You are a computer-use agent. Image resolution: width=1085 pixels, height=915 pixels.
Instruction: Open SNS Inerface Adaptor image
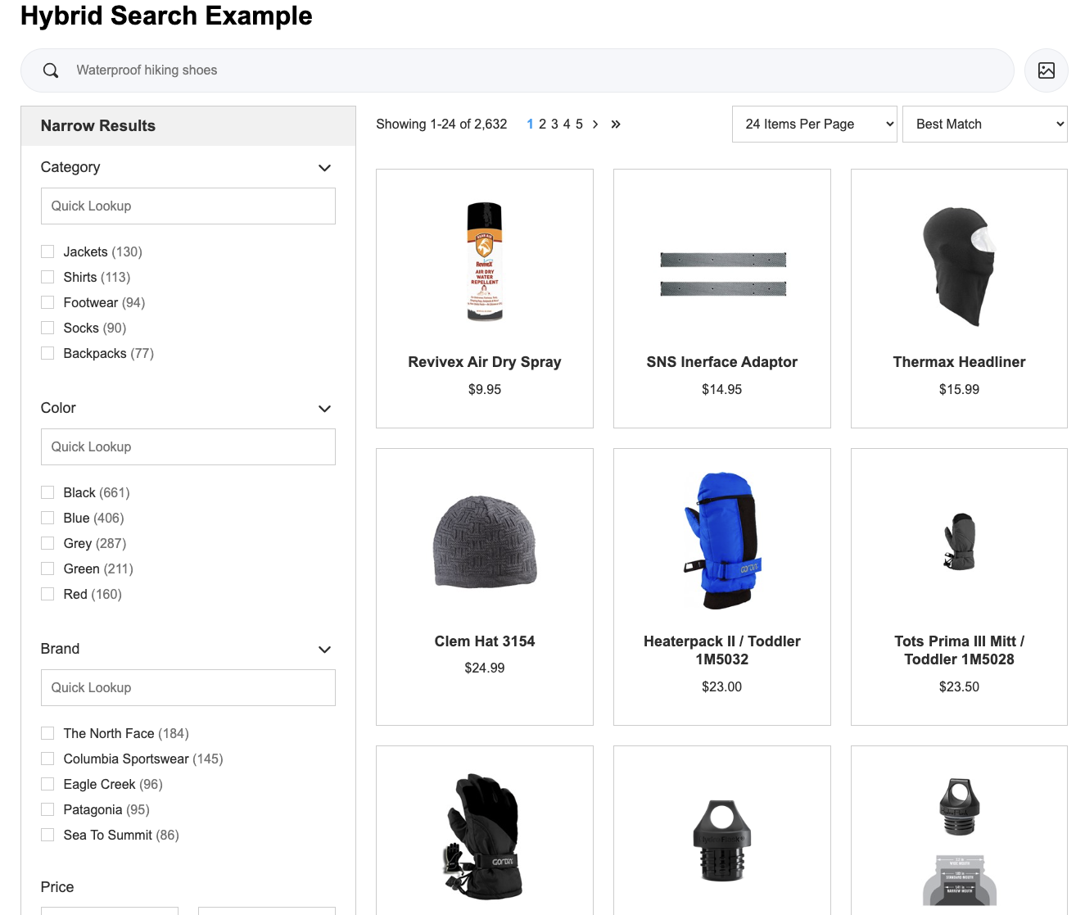pyautogui.click(x=723, y=274)
